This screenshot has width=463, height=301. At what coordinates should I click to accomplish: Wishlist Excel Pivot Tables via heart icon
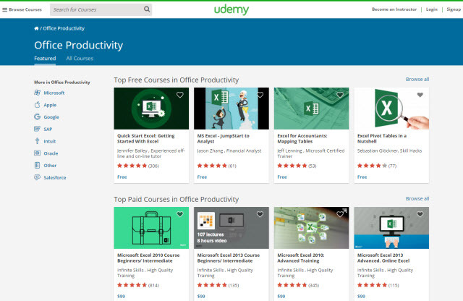[x=420, y=95]
